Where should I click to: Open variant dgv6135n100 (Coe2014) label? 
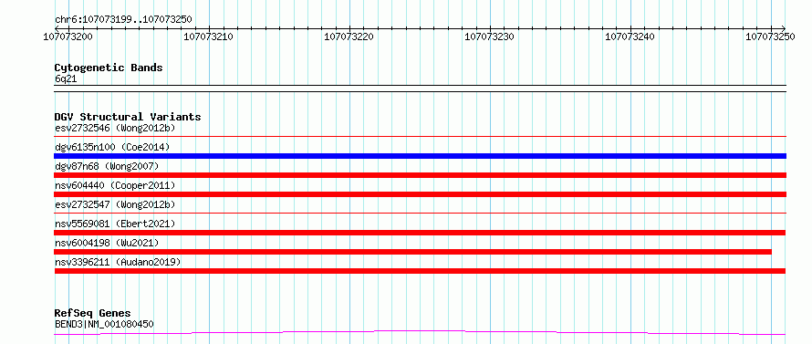click(112, 147)
